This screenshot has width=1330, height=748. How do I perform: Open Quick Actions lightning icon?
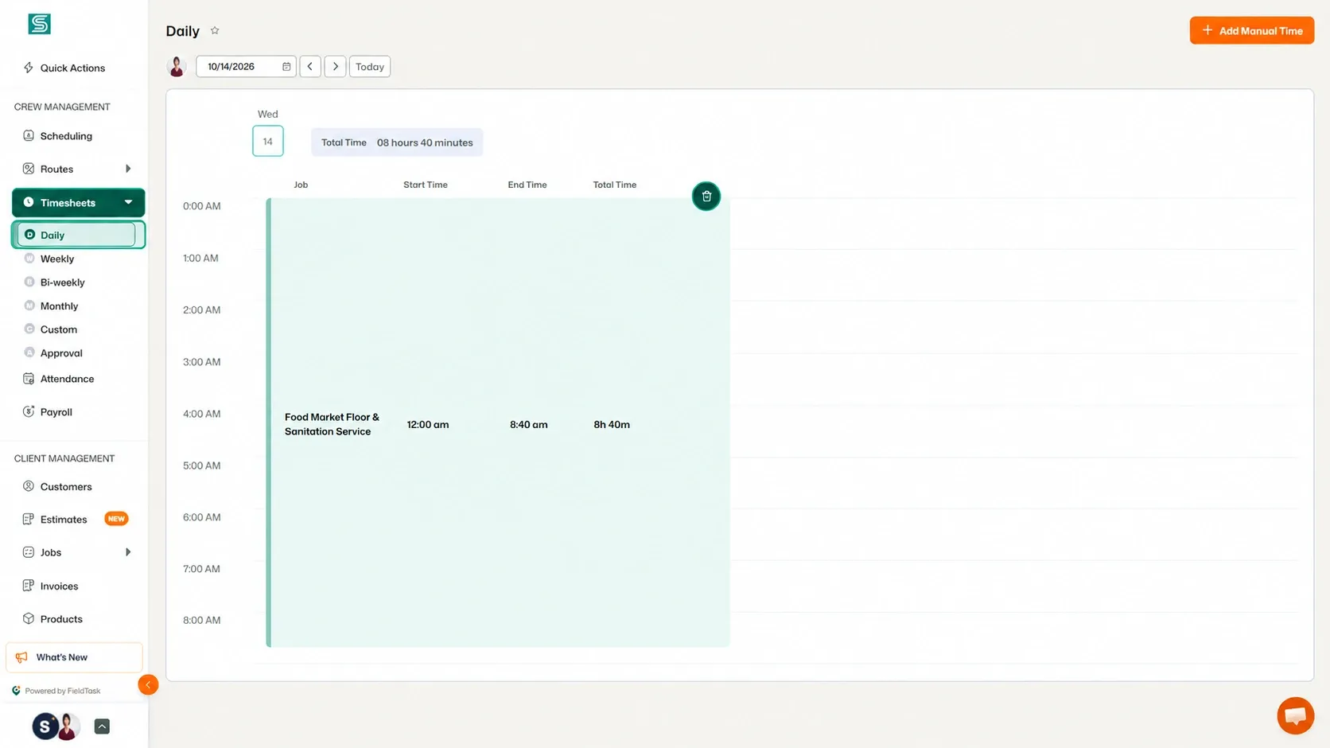coord(29,68)
